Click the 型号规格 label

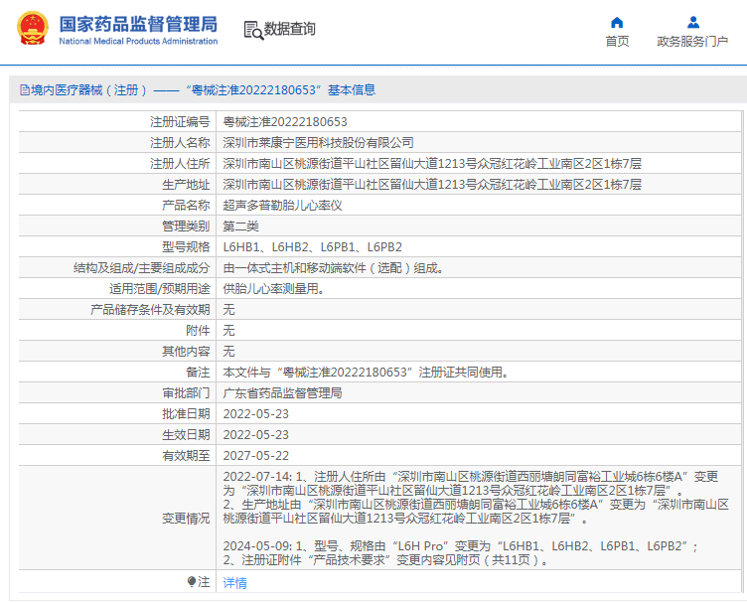coord(186,247)
